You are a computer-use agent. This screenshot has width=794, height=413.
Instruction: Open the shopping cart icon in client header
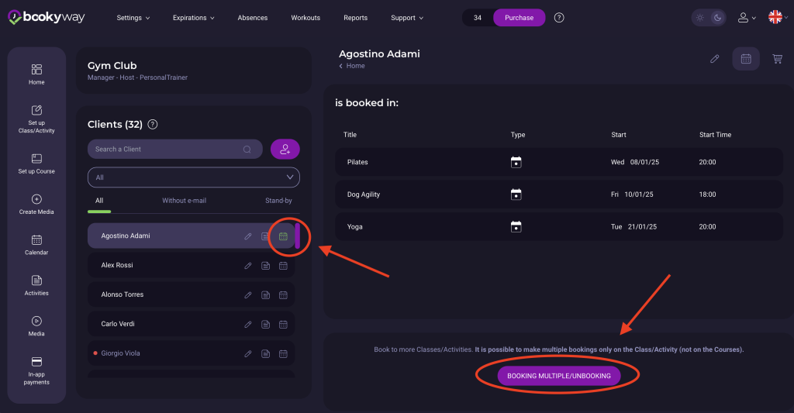pyautogui.click(x=777, y=59)
